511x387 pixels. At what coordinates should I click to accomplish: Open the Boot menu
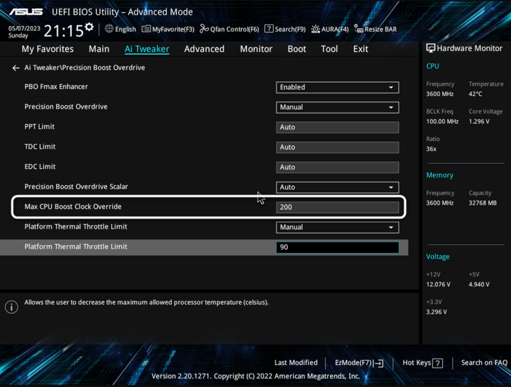(297, 49)
